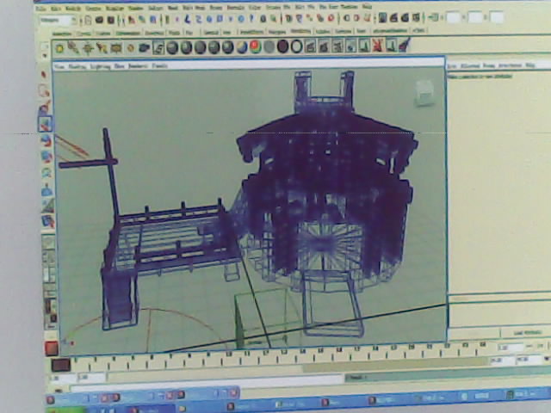Open the viewport Show menu

120,66
